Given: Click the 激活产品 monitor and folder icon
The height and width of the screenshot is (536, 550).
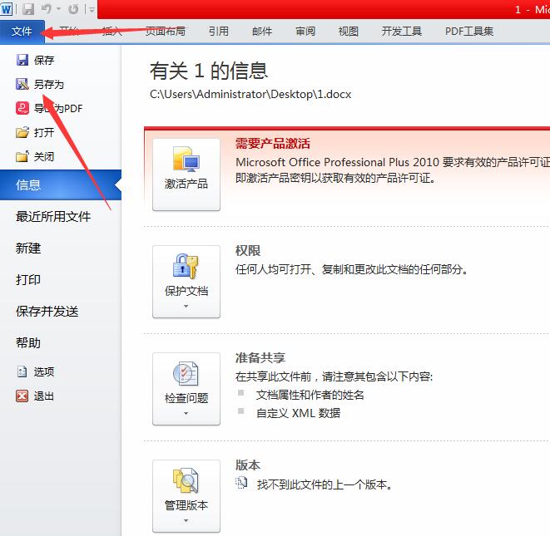Looking at the screenshot, I should pyautogui.click(x=186, y=159).
